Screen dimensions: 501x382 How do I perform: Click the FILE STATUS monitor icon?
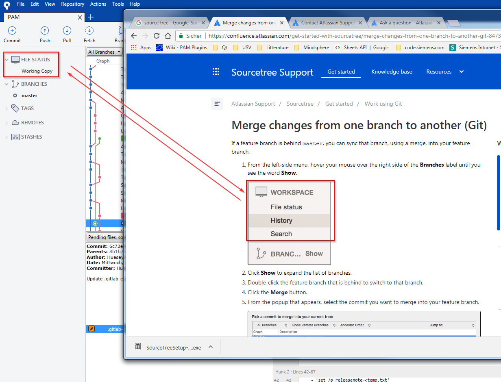15,60
